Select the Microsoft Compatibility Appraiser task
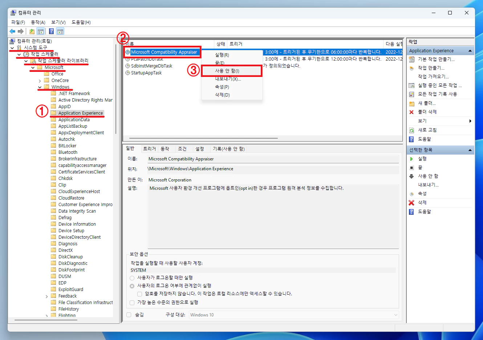The height and width of the screenshot is (340, 483). pos(164,52)
